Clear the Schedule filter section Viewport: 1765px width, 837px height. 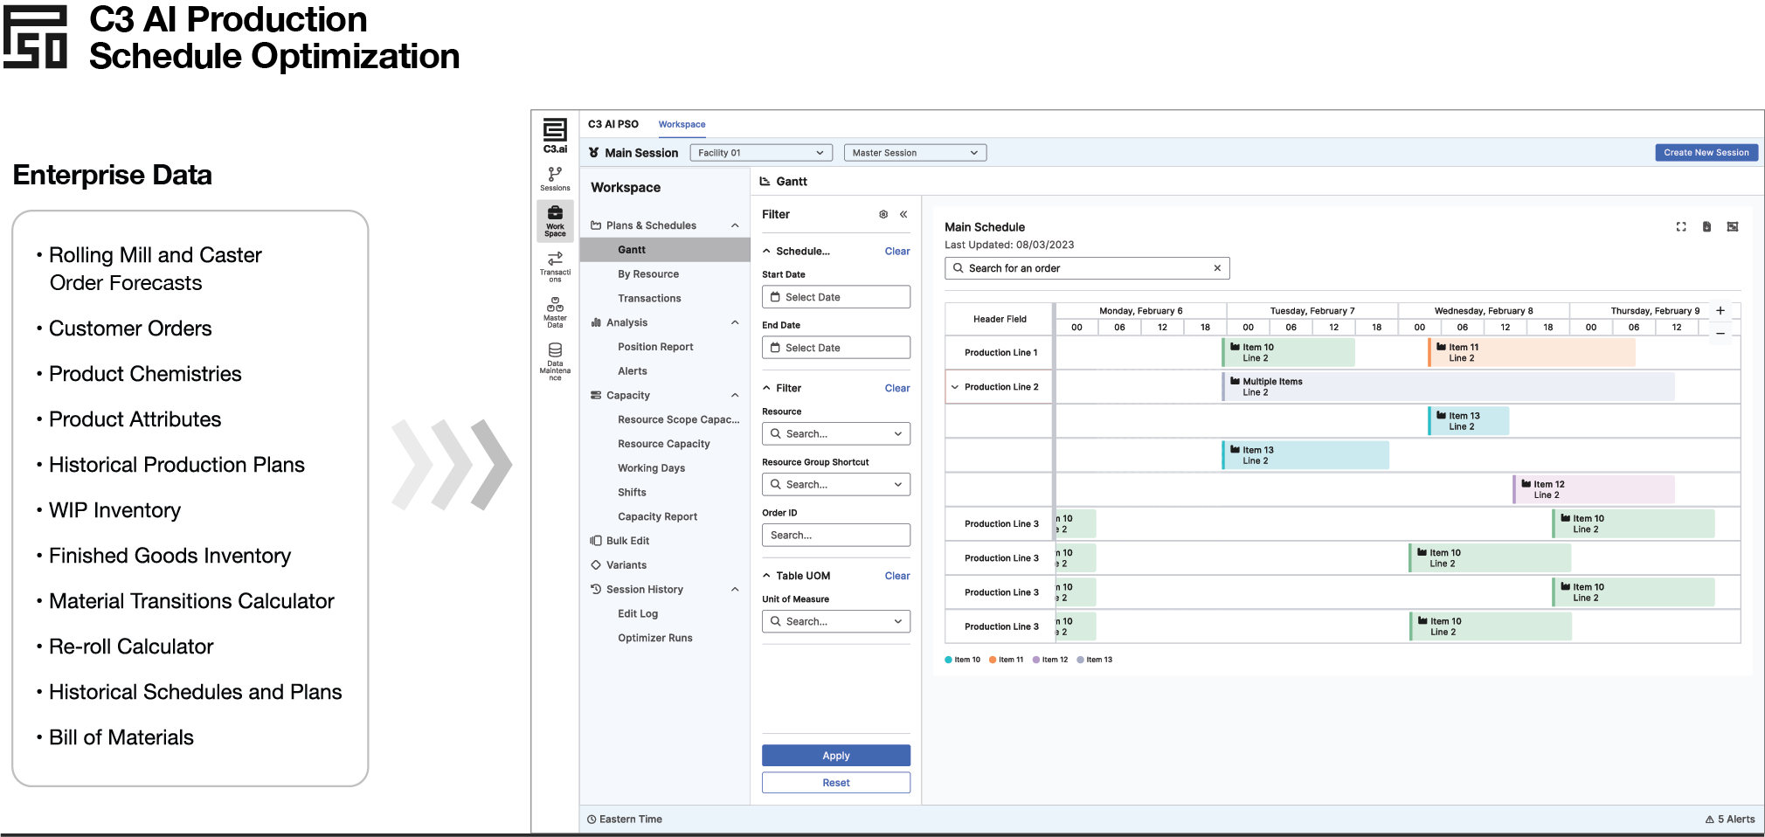897,251
